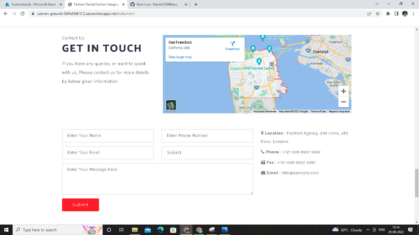419x235 pixels.
Task: Click the fax icon beside Fax number
Action: pyautogui.click(x=263, y=162)
